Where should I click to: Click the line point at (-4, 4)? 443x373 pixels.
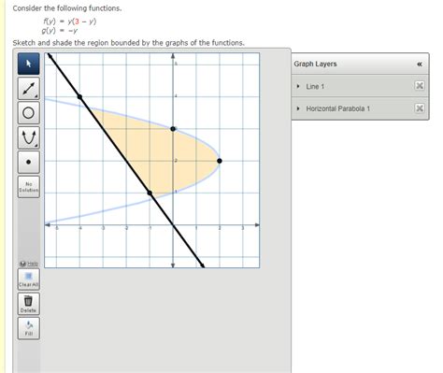(x=79, y=97)
